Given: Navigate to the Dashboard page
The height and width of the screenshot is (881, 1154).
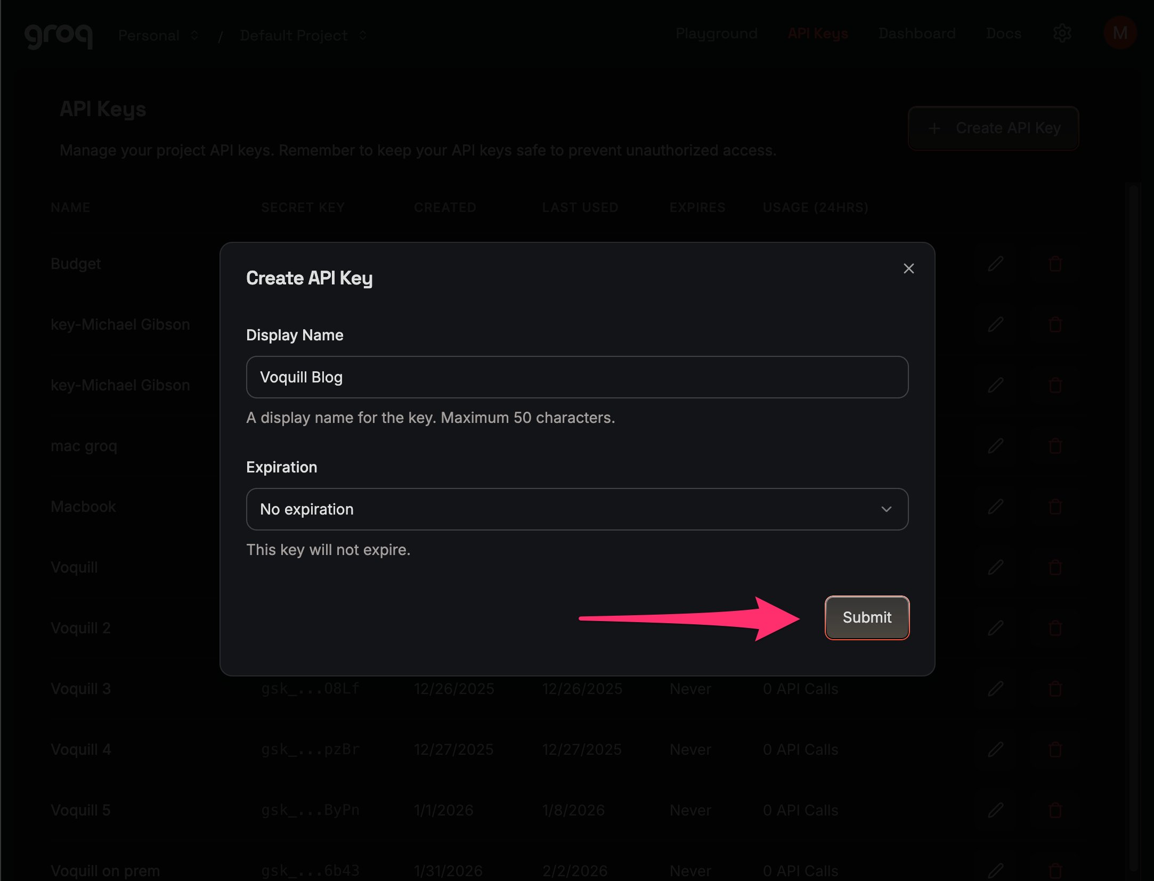Looking at the screenshot, I should click(917, 33).
